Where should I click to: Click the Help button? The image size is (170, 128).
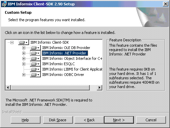click(x=26, y=120)
